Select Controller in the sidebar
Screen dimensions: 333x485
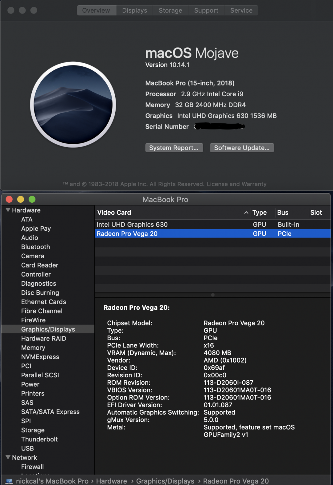click(36, 274)
